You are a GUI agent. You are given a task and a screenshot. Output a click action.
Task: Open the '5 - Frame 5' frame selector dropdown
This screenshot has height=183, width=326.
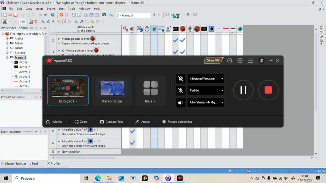(133, 15)
